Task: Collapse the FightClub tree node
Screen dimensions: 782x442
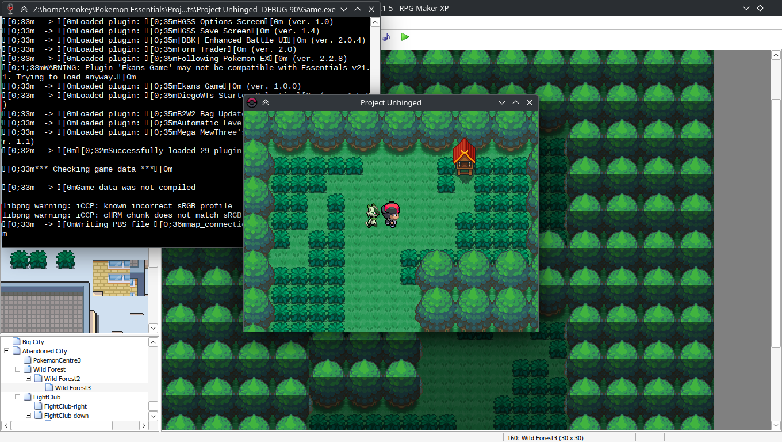Action: [18, 397]
